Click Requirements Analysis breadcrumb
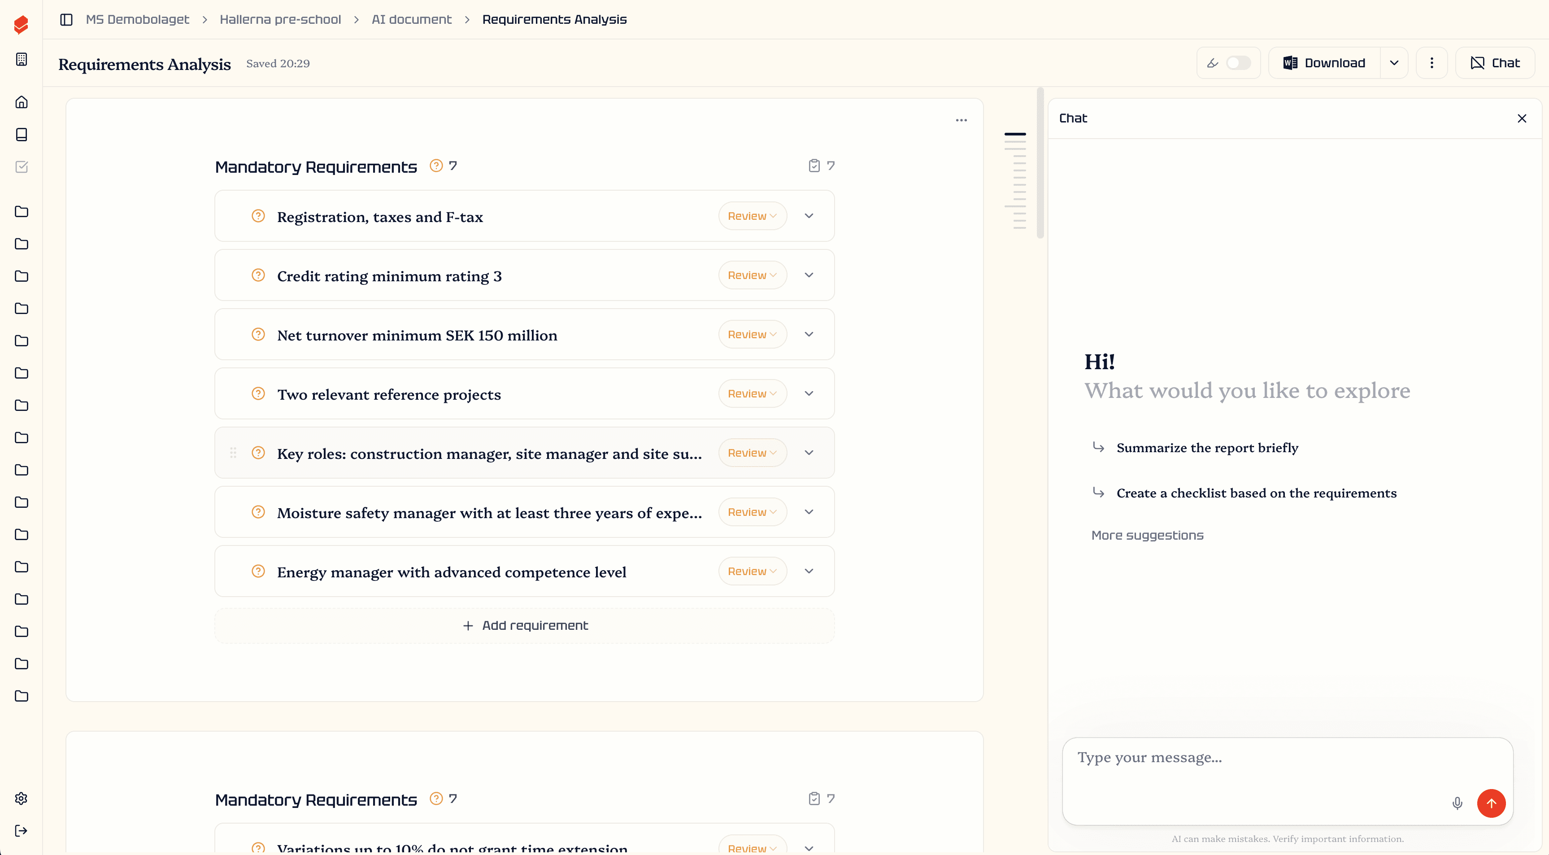This screenshot has height=855, width=1549. [x=554, y=20]
